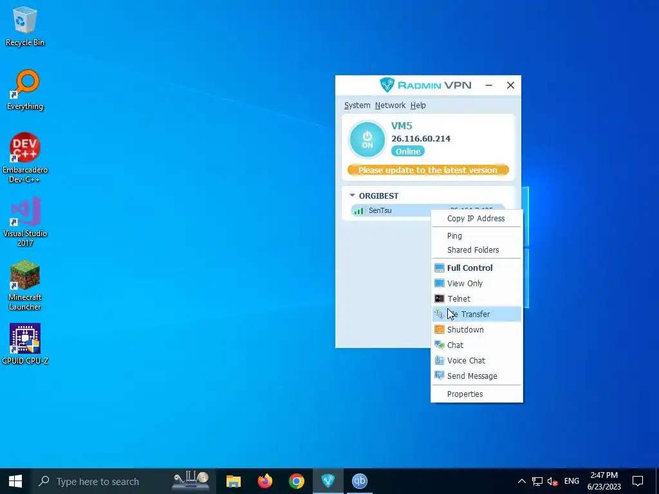
Task: Select Embarcadero Dev-C++ desktop icon
Action: coord(25,158)
